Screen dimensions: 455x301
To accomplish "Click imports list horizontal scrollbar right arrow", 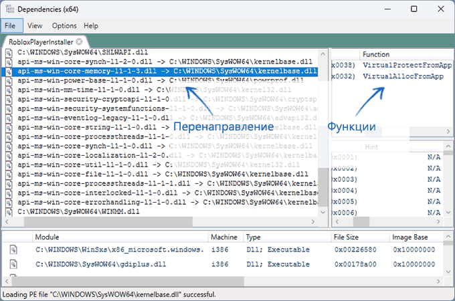I will [x=448, y=131].
